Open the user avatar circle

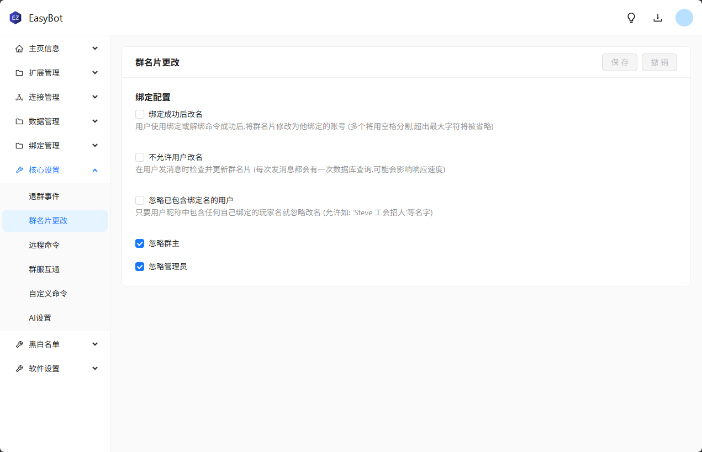(684, 18)
